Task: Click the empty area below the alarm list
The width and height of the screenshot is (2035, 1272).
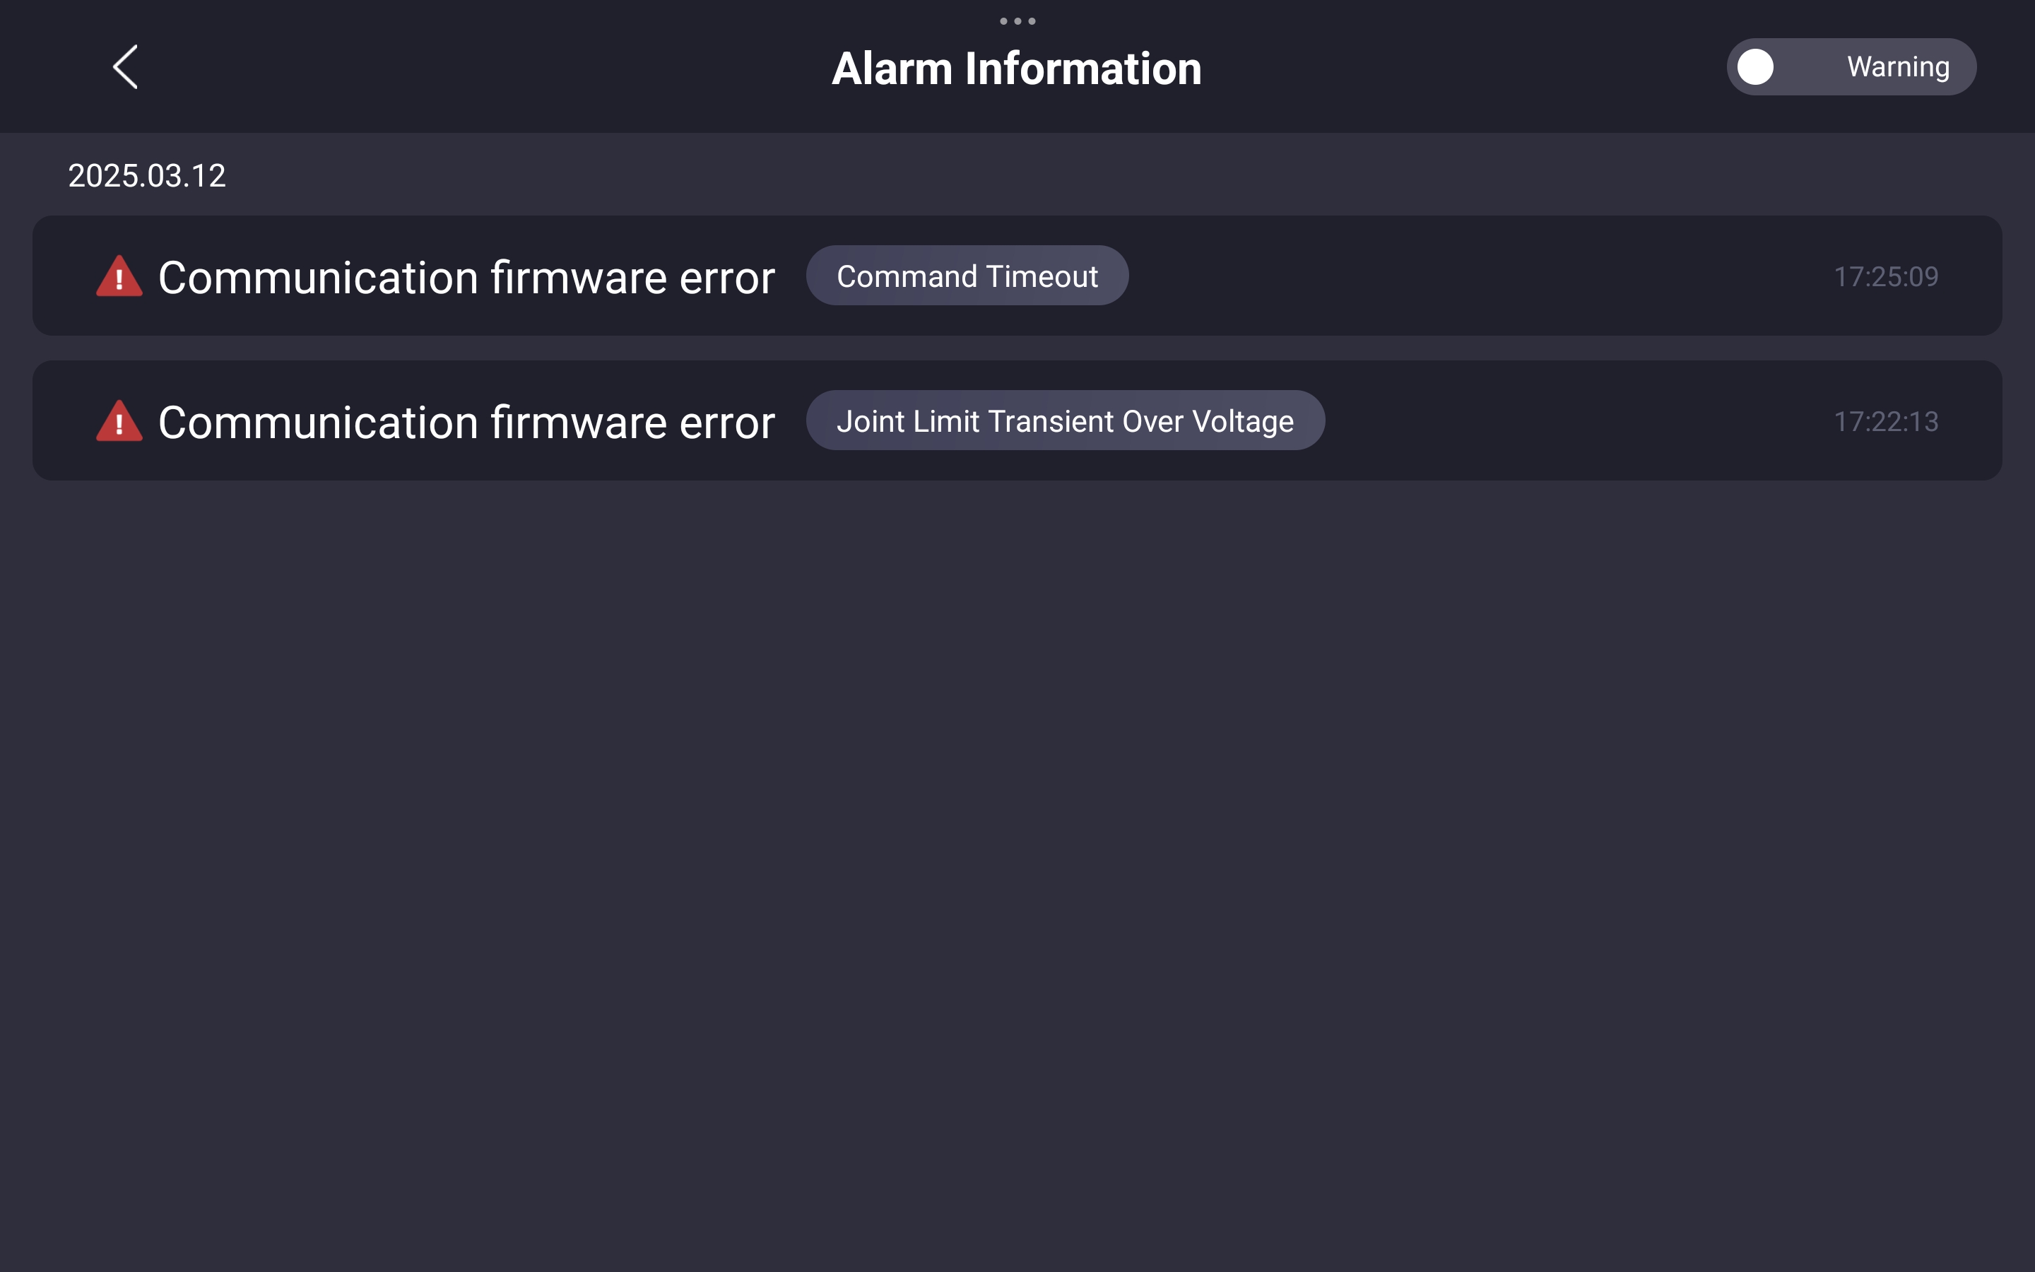Action: point(1017,875)
